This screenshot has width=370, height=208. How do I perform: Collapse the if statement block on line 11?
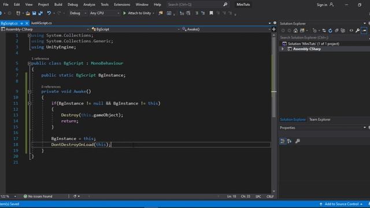coord(29,103)
